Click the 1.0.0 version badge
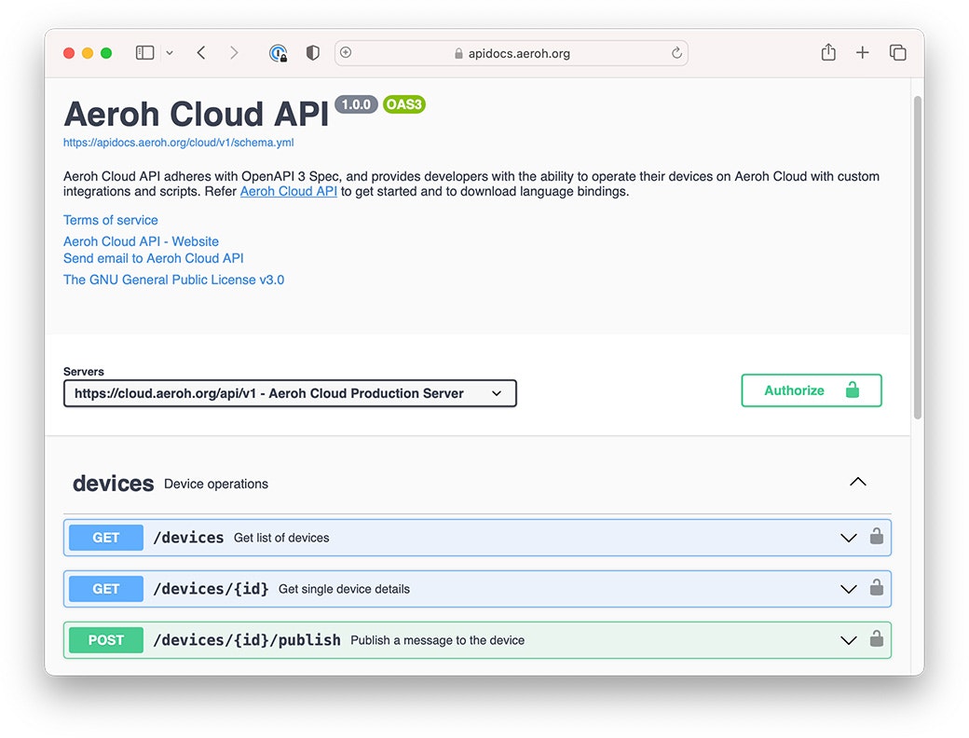 point(356,104)
